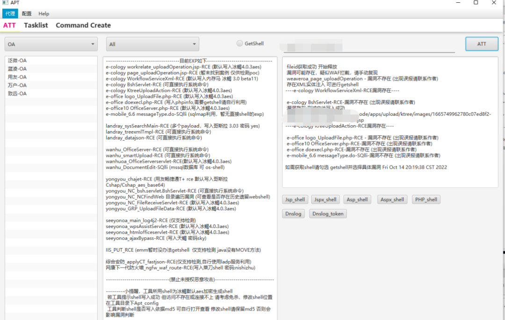Screen dimensions: 505x320
Task: Click the e-mobile_6.6 messageType.do-SQlli exploit line
Action: point(185,114)
